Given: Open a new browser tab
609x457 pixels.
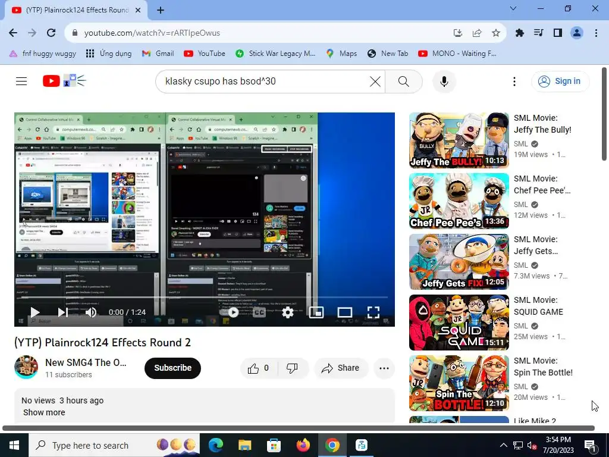Looking at the screenshot, I should pyautogui.click(x=161, y=10).
